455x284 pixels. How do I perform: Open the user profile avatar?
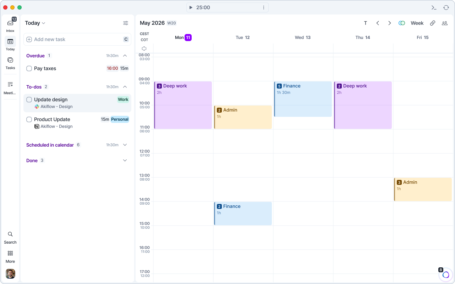pos(10,274)
